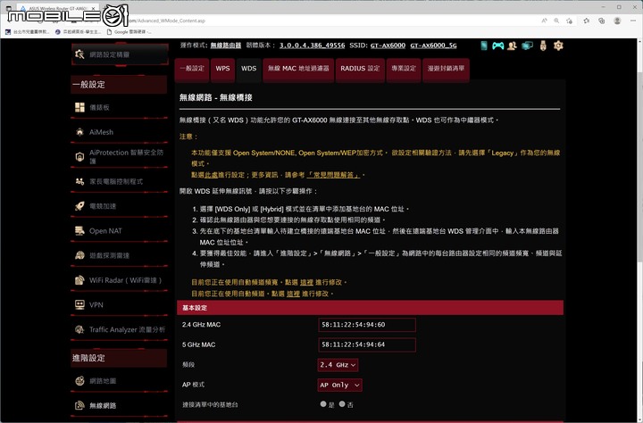Image resolution: width=643 pixels, height=423 pixels.
Task: Open the AP 模式 AP Only dropdown
Action: point(340,385)
